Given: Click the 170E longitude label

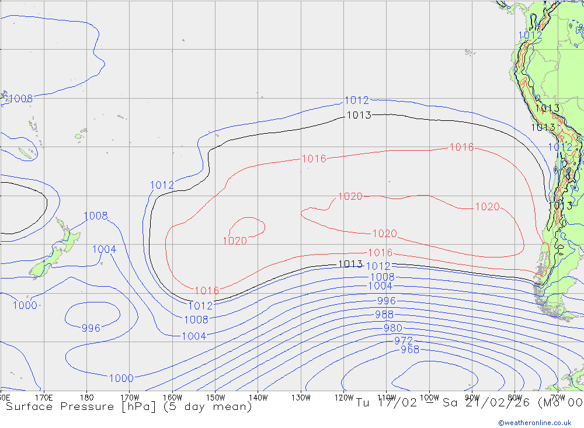Looking at the screenshot, I should click(44, 398).
